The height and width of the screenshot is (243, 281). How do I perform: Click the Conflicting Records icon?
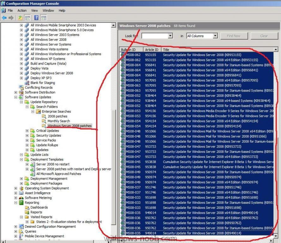[x=21, y=88]
